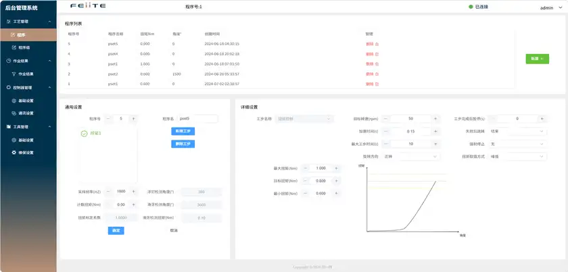Decrease the 最大工步时间(s) value
This screenshot has width=568, height=272.
click(x=386, y=144)
